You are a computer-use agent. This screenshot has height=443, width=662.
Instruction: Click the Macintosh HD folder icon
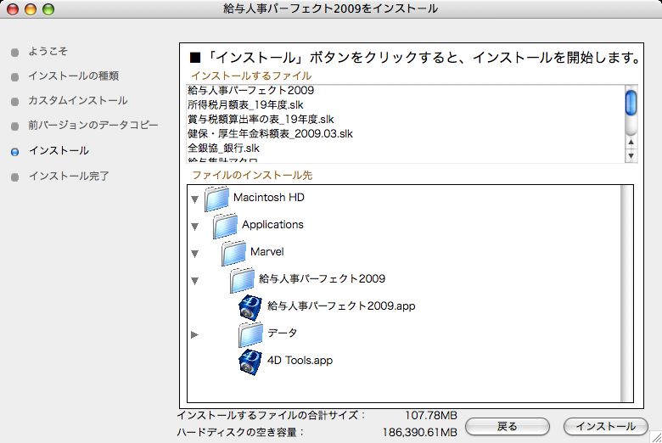[217, 199]
